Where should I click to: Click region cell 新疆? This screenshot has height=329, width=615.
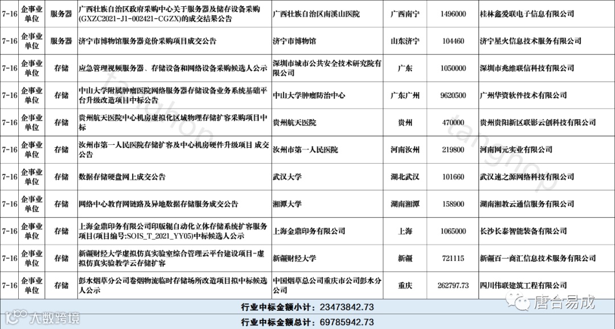[405, 259]
